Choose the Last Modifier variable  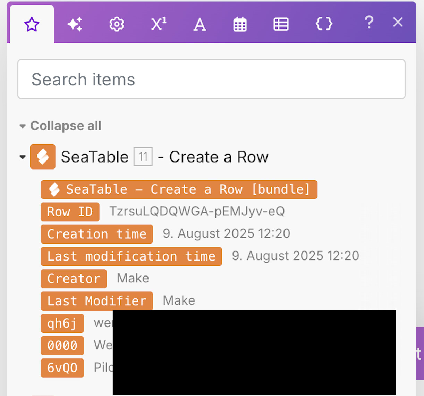(96, 301)
